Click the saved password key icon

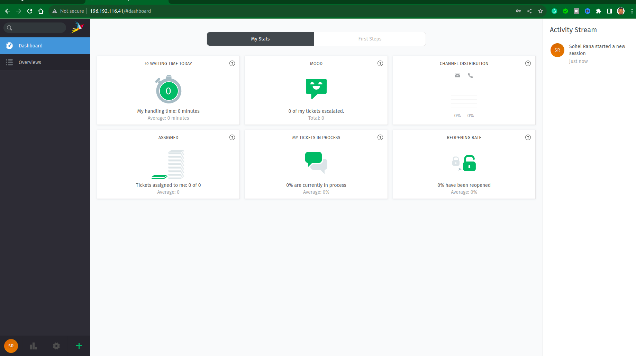click(x=518, y=11)
